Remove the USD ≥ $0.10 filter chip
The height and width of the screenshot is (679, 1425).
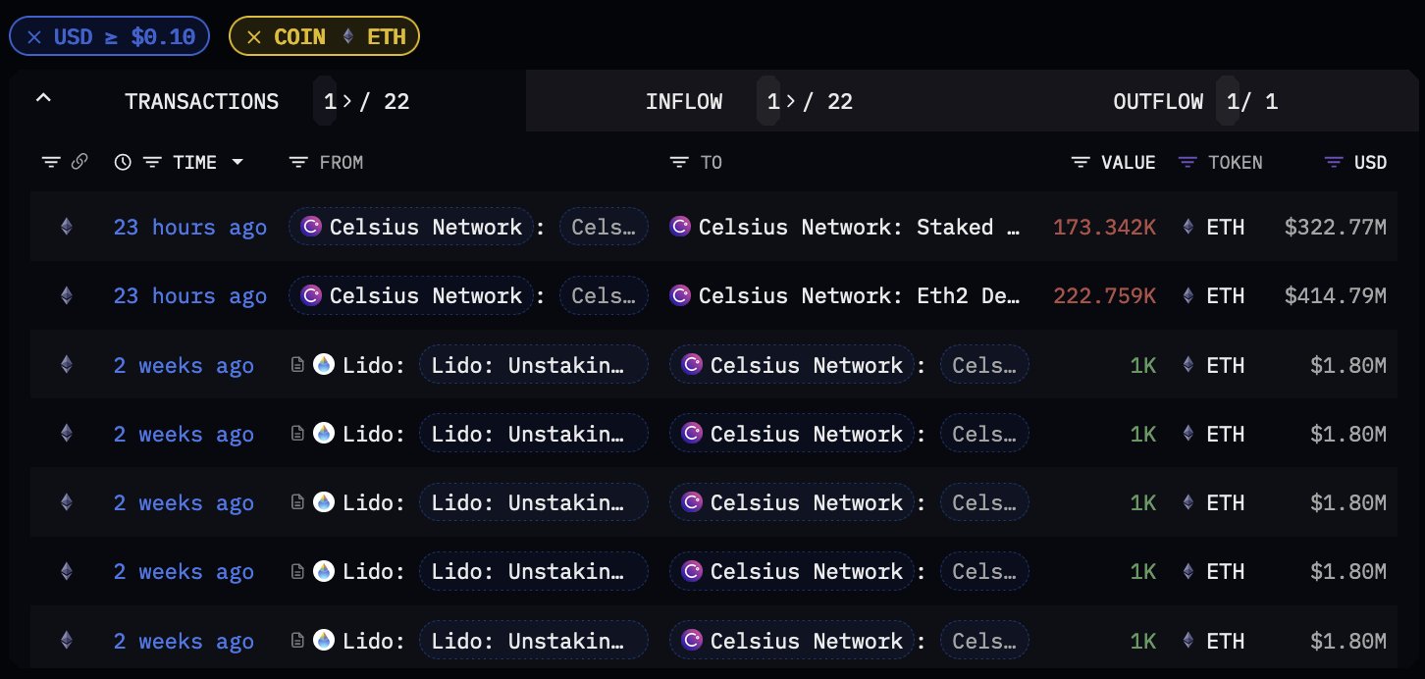point(34,37)
